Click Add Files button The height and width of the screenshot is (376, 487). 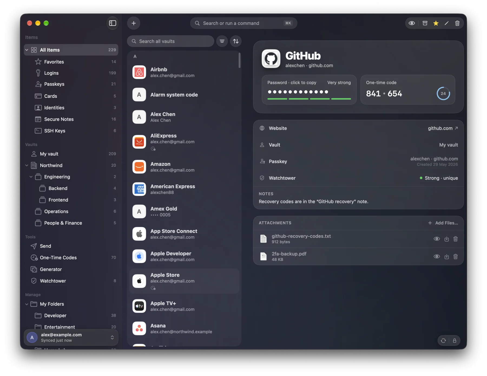(x=443, y=223)
